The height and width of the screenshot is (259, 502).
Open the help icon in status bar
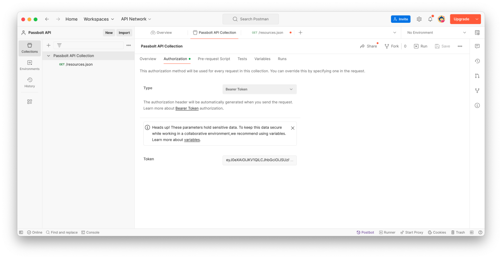pos(480,232)
